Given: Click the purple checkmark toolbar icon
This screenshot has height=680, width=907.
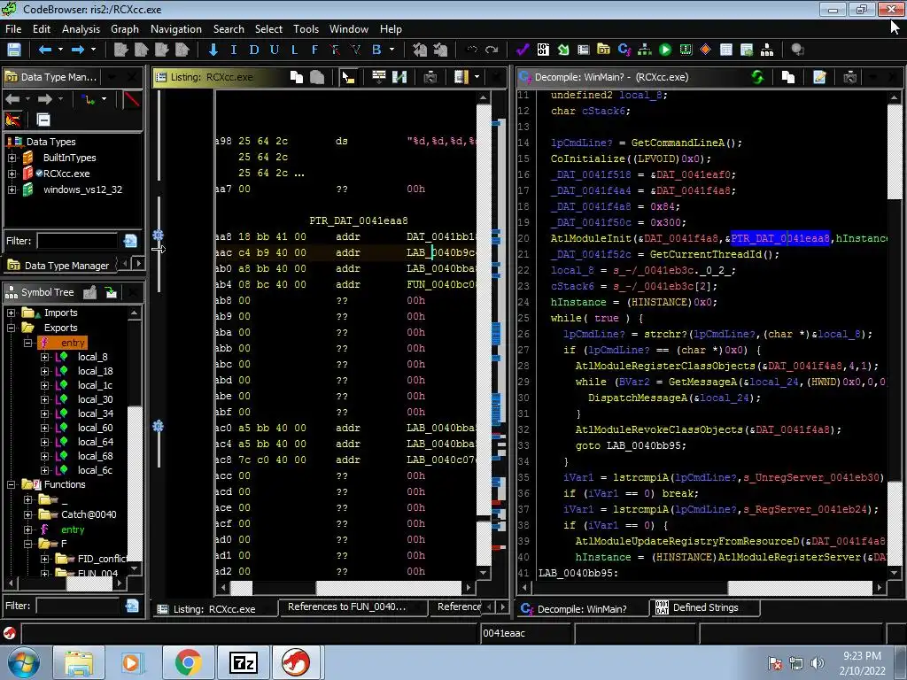Looking at the screenshot, I should pyautogui.click(x=523, y=50).
